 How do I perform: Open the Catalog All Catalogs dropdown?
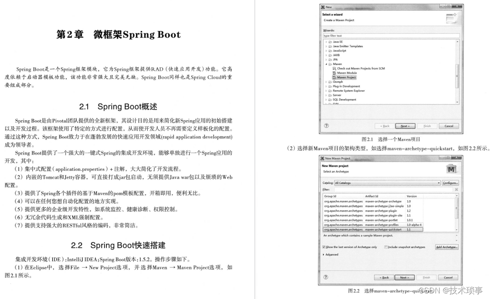click(438, 183)
